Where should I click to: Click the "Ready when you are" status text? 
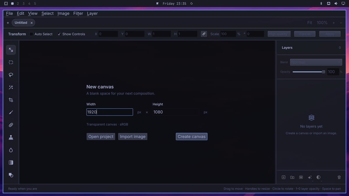(x=23, y=189)
